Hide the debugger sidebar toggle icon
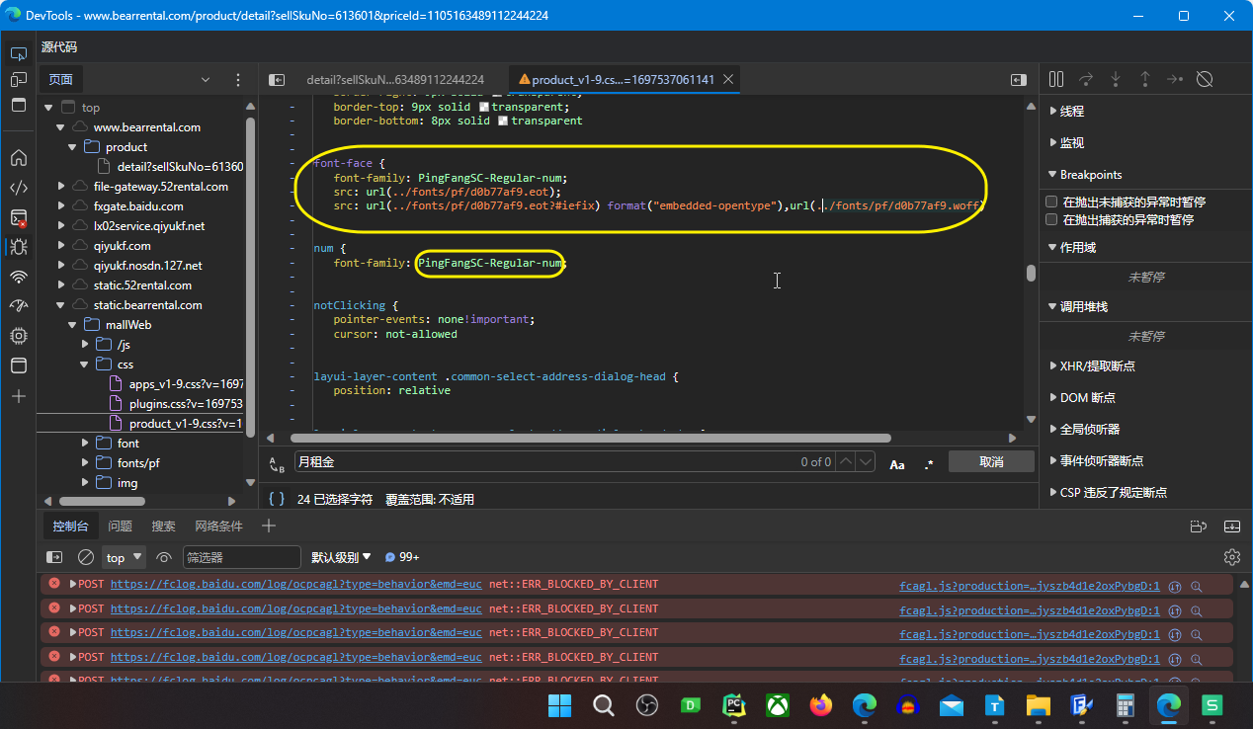 tap(1019, 80)
